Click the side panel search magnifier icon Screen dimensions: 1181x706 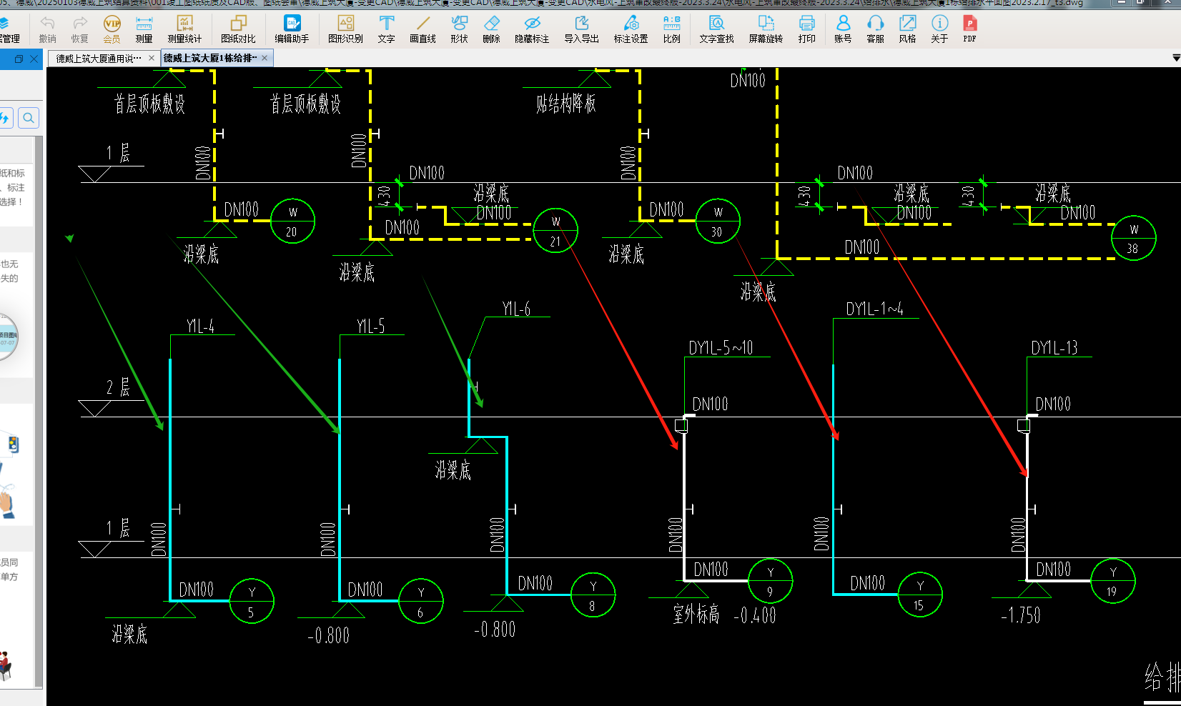(x=29, y=118)
